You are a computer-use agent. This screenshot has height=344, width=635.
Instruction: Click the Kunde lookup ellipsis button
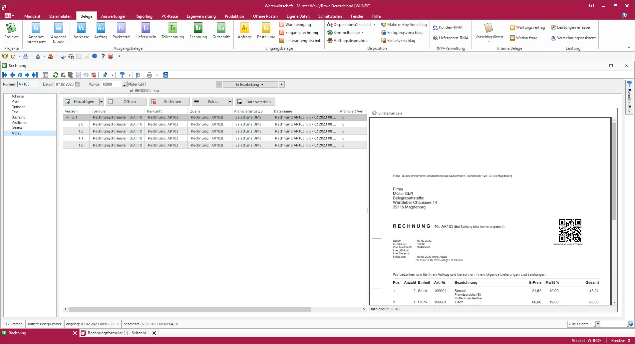[x=124, y=84]
